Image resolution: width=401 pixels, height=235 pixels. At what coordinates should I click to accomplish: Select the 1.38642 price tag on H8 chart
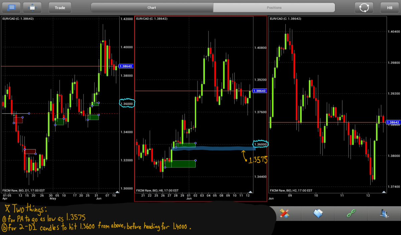[x=260, y=91]
